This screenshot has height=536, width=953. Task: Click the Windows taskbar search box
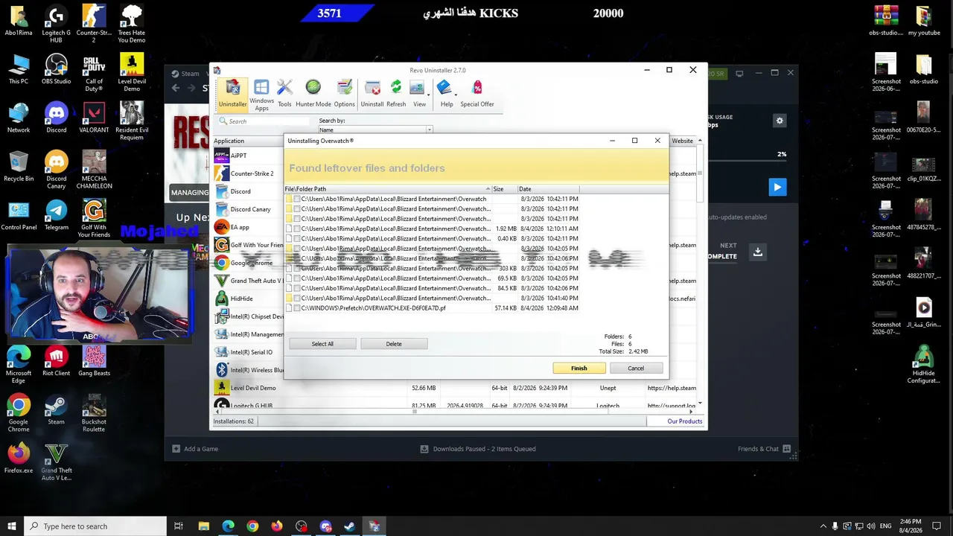(94, 526)
